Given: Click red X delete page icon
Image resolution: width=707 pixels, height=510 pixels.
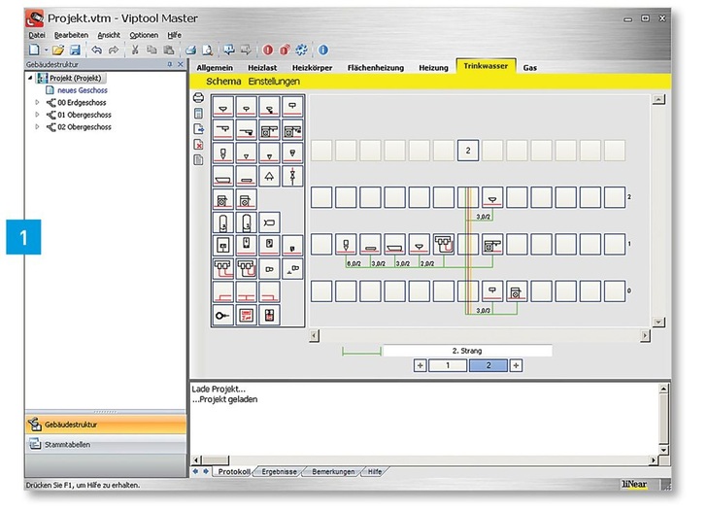Looking at the screenshot, I should point(198,144).
